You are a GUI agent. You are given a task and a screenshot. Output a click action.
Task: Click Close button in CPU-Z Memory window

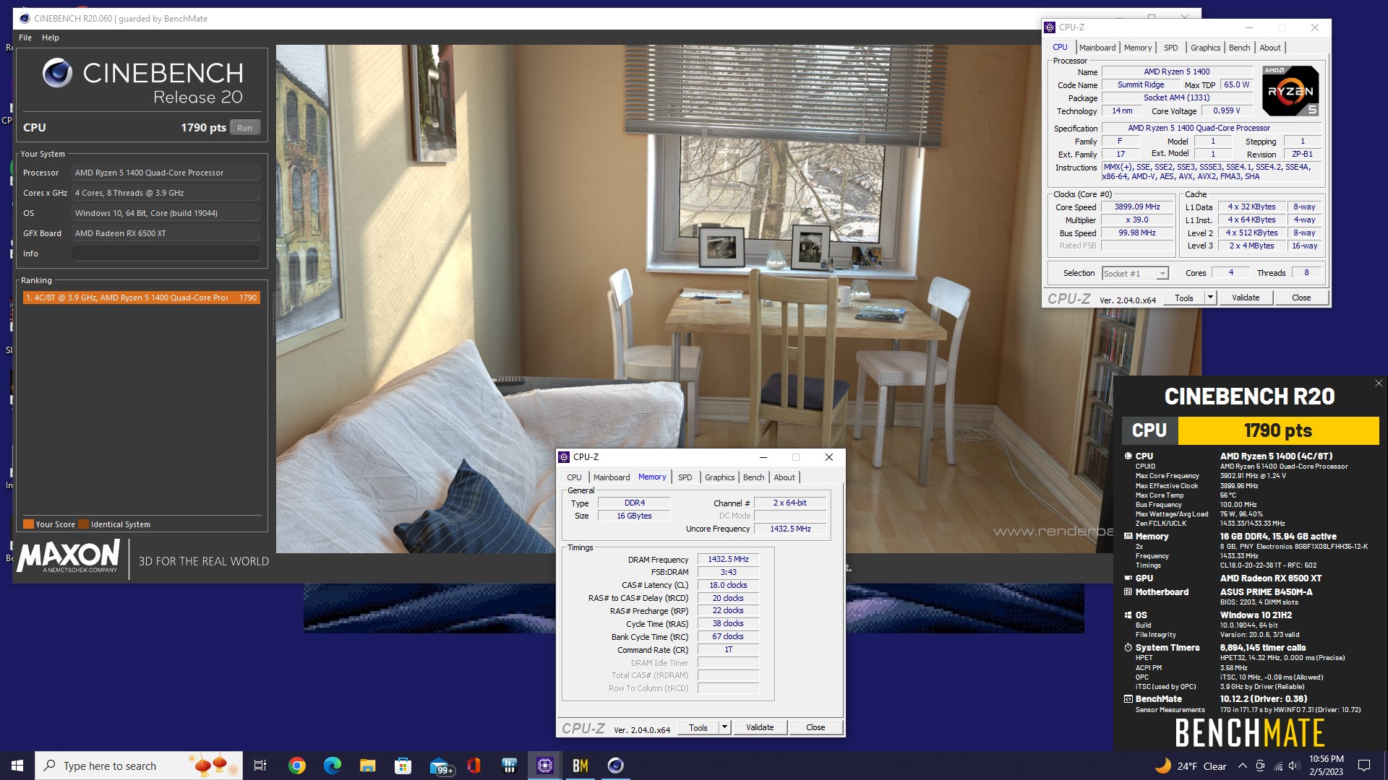point(815,727)
